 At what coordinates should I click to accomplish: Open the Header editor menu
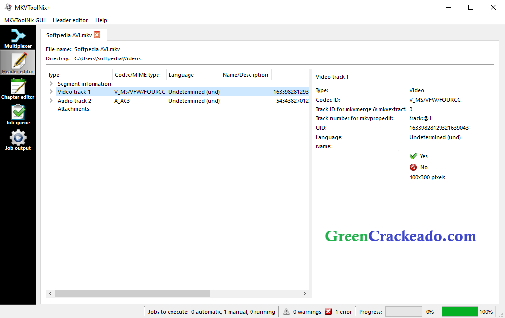(x=70, y=20)
